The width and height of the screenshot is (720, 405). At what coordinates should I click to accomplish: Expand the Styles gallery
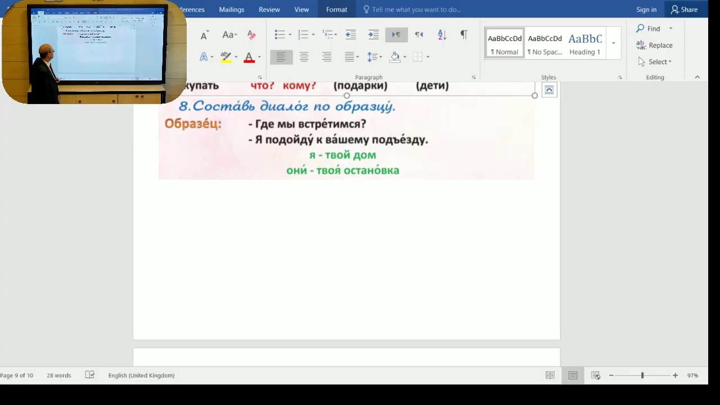pos(613,43)
